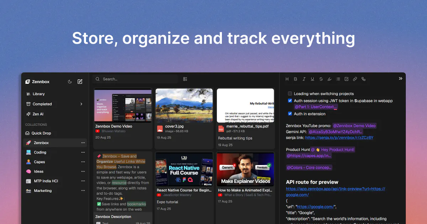This screenshot has width=427, height=224.
Task: Uncheck 'Auth in extension' checkbox
Action: coord(290,114)
